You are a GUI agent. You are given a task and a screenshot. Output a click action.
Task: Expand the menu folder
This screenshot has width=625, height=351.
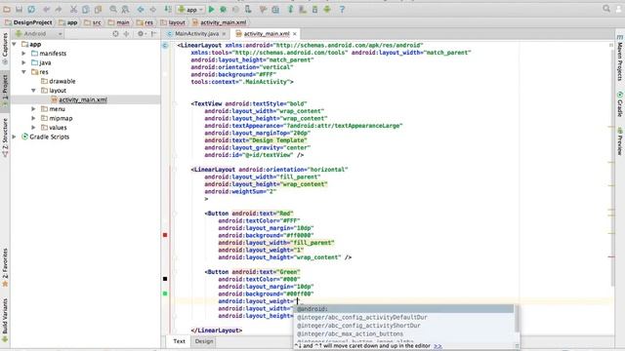[x=33, y=109]
